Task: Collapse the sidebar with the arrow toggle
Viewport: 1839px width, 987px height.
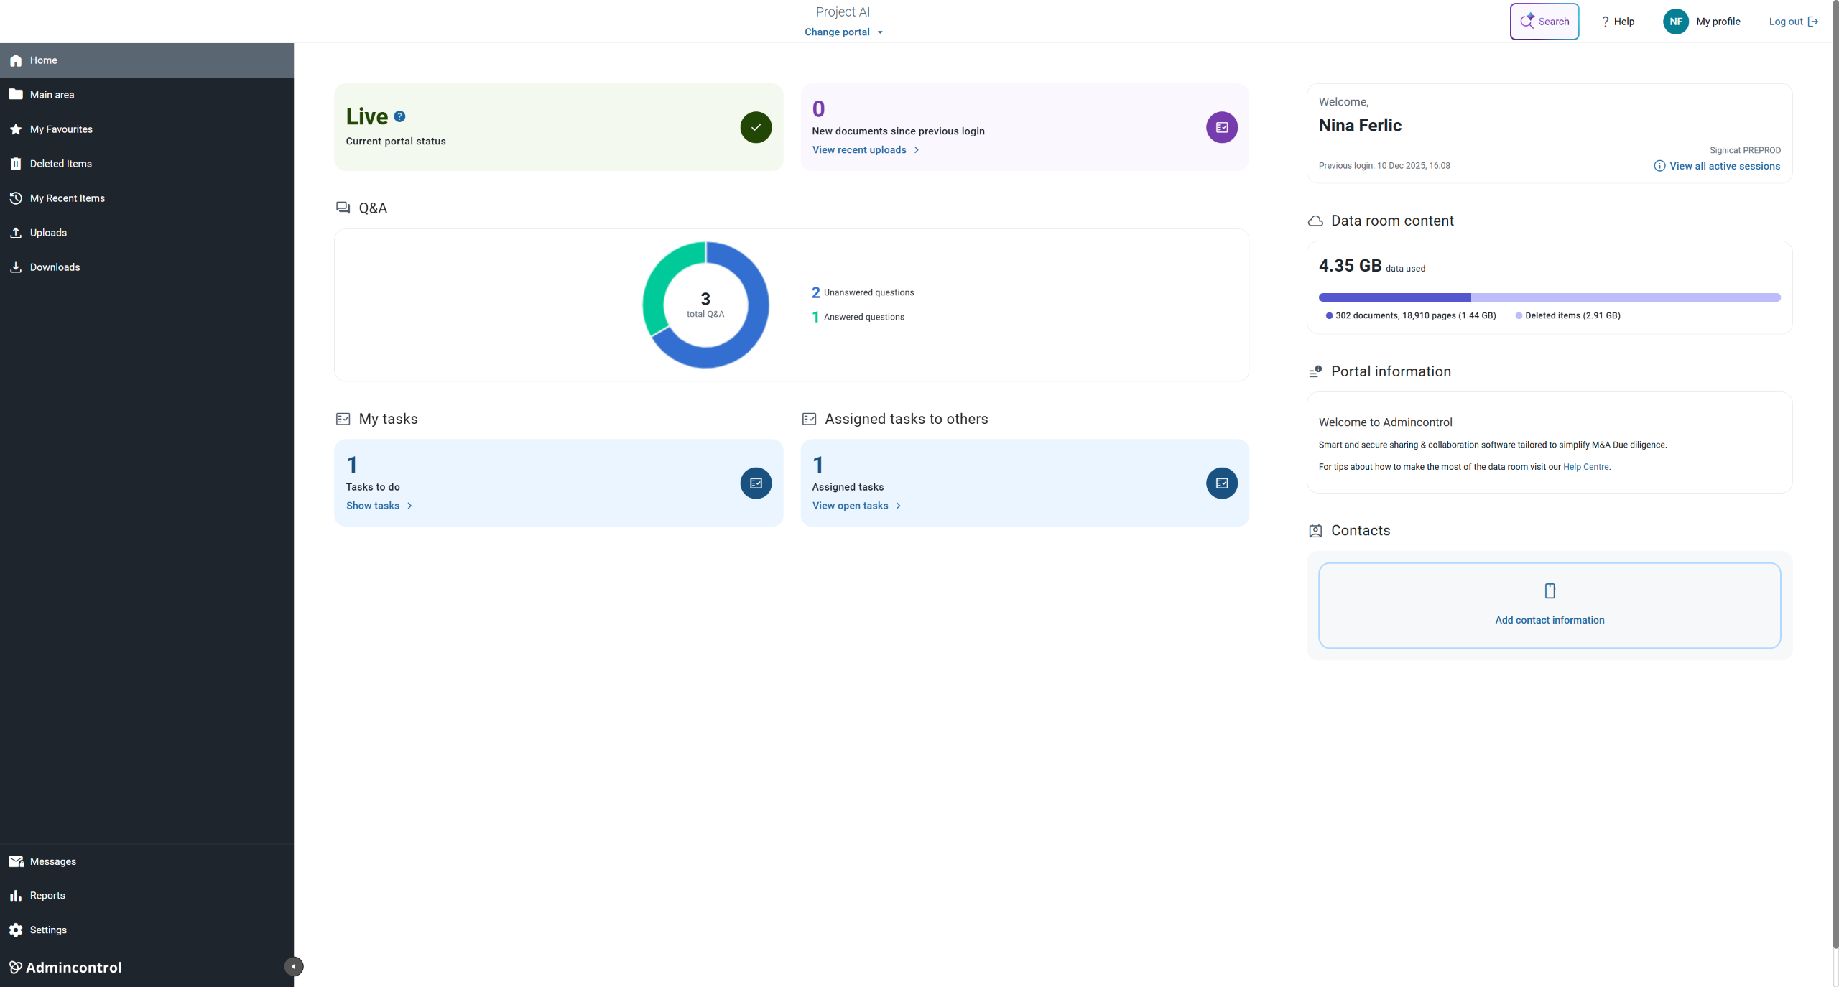Action: click(x=293, y=966)
